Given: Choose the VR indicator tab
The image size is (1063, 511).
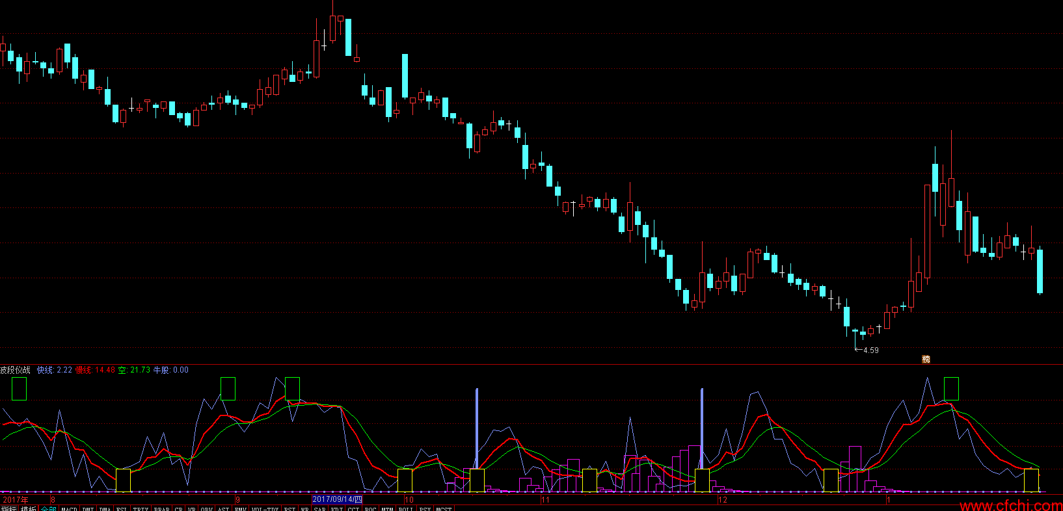Looking at the screenshot, I should pyautogui.click(x=192, y=509).
